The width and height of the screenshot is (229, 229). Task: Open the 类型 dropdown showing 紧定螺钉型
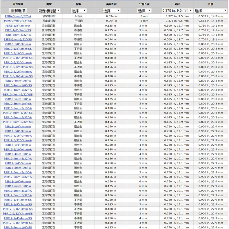[x=49, y=11]
